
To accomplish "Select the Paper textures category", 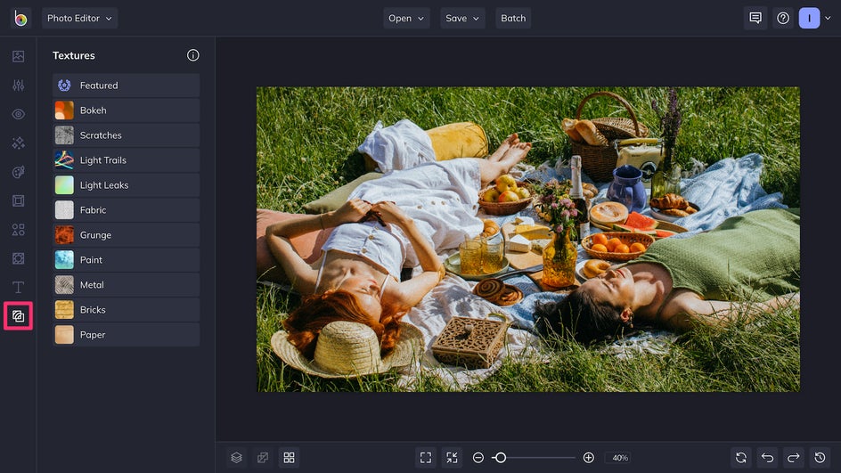I will click(x=126, y=335).
